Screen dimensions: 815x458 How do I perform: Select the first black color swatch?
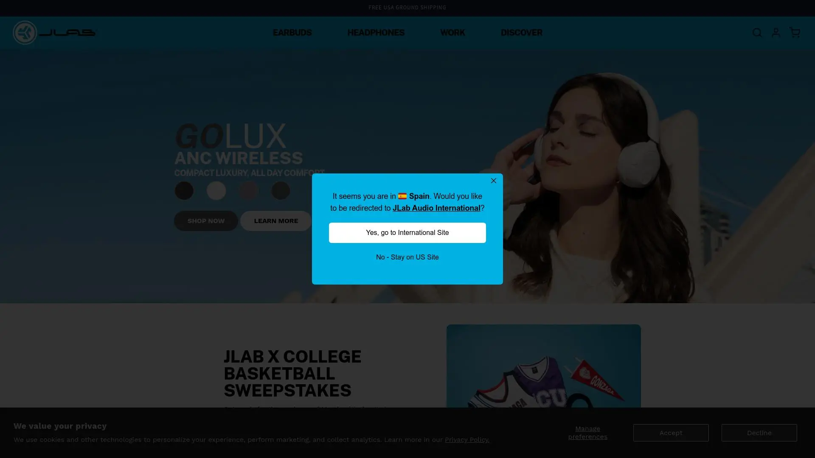tap(184, 191)
